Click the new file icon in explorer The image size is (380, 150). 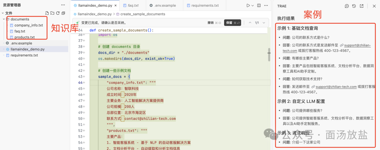47,13
